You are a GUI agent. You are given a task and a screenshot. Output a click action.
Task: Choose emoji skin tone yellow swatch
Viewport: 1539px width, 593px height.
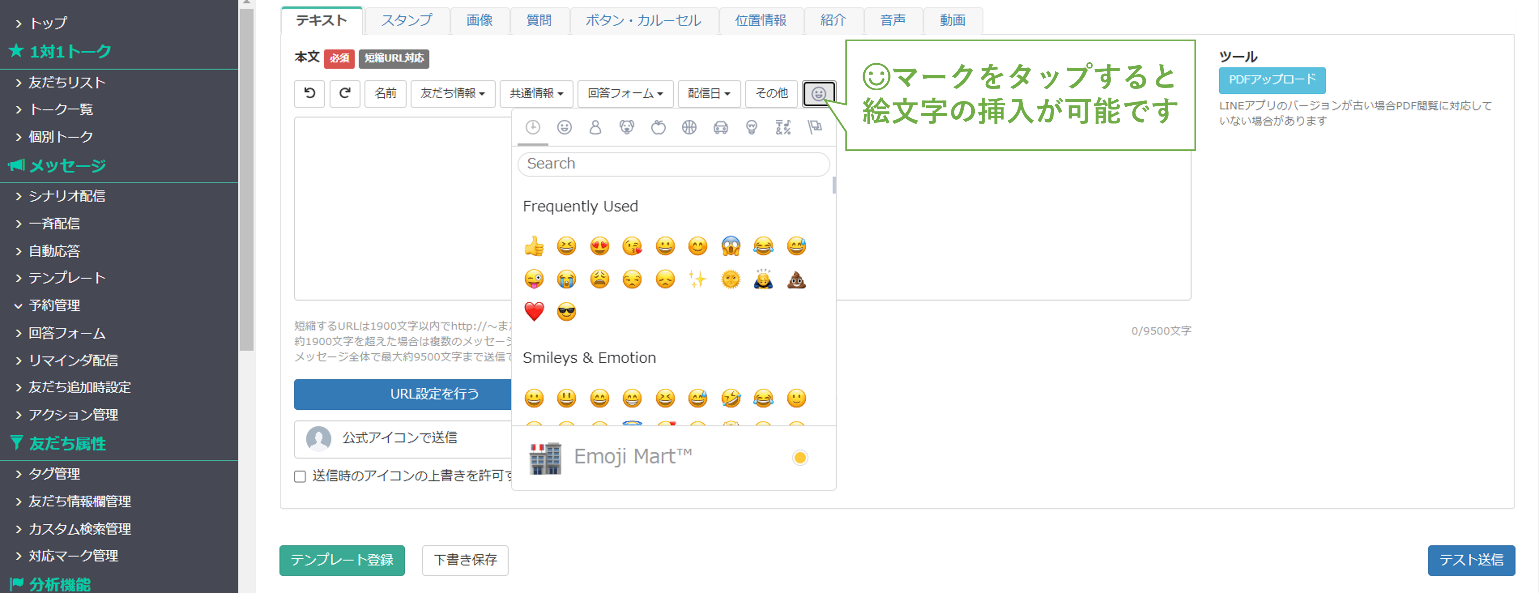799,458
